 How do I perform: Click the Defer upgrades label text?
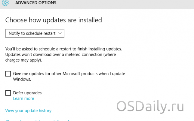pyautogui.click(x=27, y=93)
